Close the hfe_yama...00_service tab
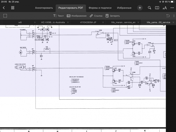 tap(173, 22)
